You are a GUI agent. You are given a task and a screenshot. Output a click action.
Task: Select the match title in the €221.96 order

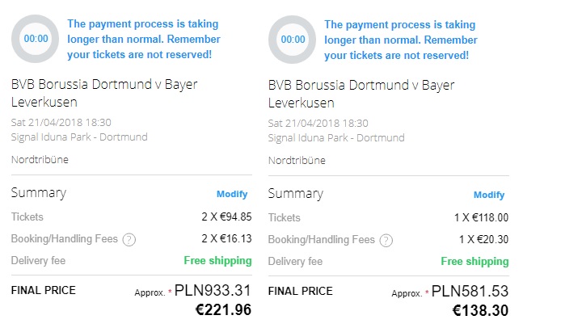(104, 93)
